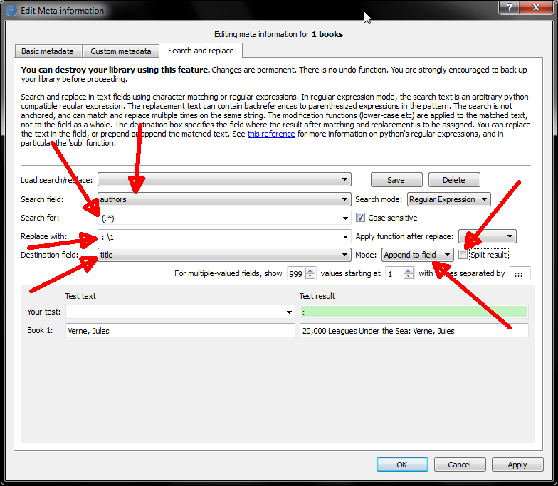Expand the Search for history arrow

(345, 218)
